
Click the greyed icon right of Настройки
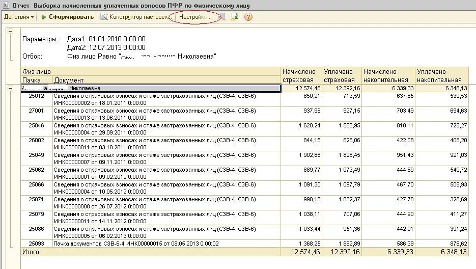click(x=223, y=17)
